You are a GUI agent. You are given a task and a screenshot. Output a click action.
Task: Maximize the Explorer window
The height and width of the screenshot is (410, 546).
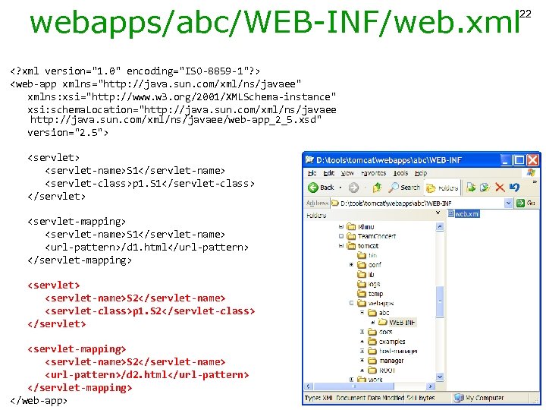pyautogui.click(x=519, y=160)
